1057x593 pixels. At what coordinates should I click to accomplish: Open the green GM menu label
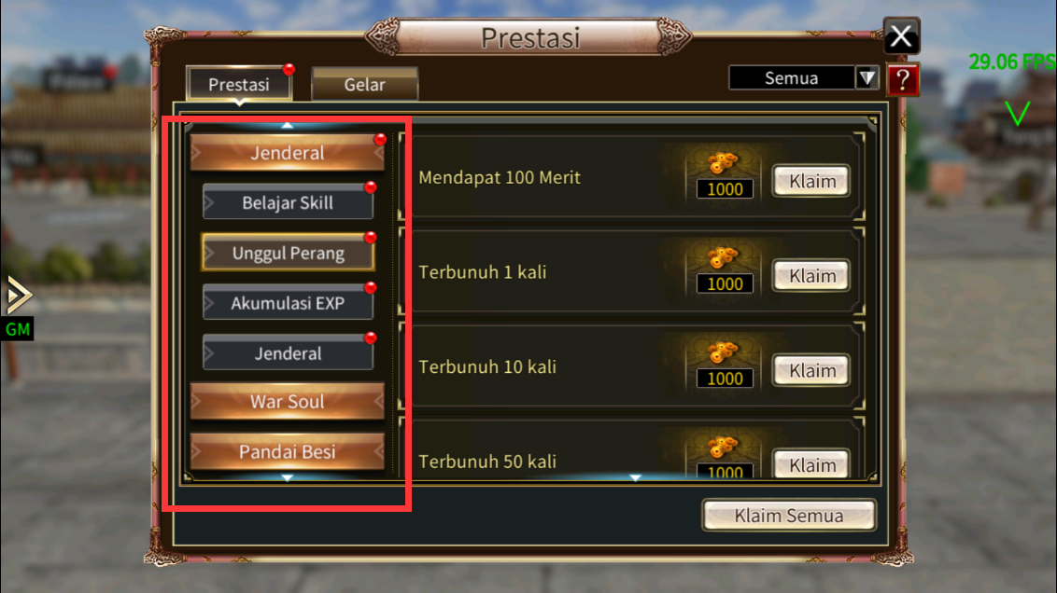click(x=18, y=330)
